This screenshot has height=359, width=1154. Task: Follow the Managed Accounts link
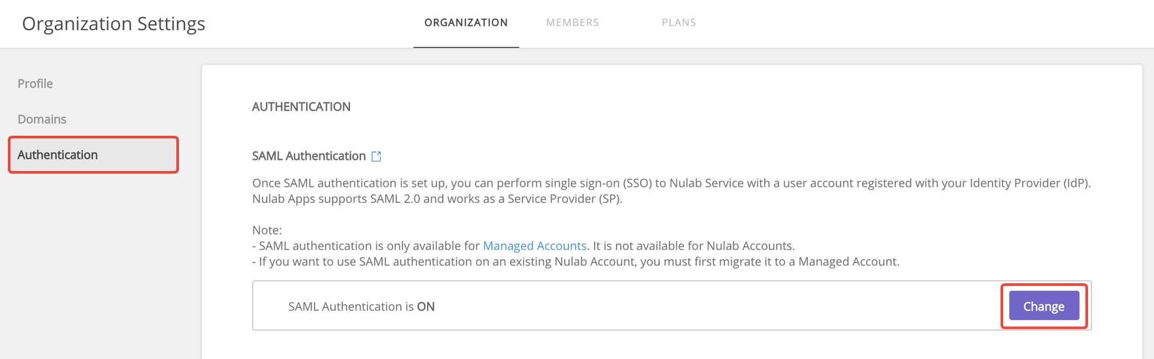tap(534, 245)
